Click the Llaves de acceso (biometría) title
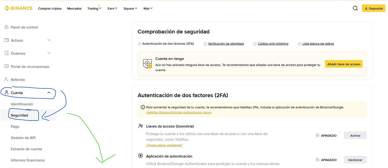388x168 pixels. pyautogui.click(x=170, y=126)
